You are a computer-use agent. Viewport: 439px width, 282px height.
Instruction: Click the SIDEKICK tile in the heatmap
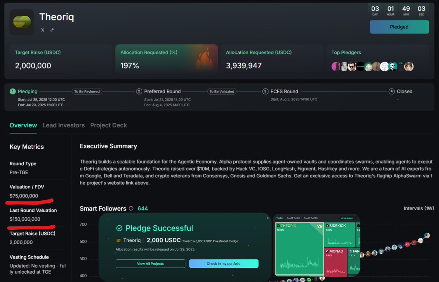(339, 234)
